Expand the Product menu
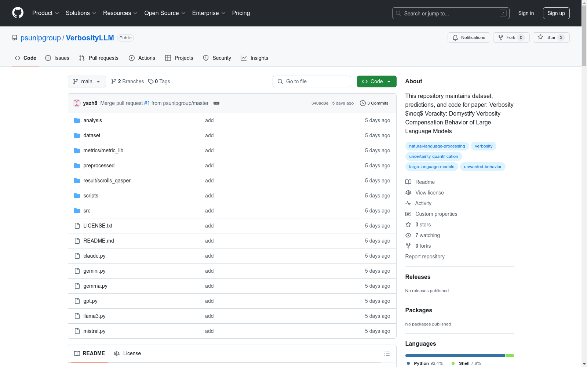Viewport: 587px width, 367px height. point(45,13)
